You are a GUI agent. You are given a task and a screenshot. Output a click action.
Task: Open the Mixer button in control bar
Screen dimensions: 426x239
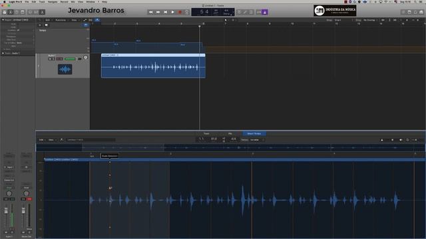[x=36, y=12]
